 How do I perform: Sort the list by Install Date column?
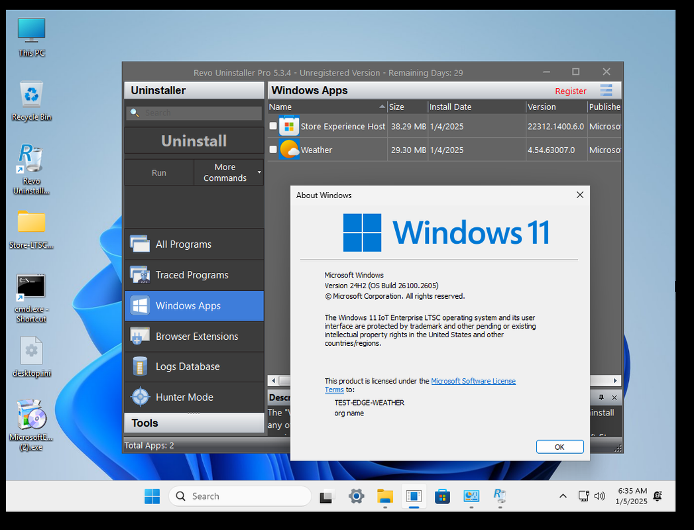(477, 107)
